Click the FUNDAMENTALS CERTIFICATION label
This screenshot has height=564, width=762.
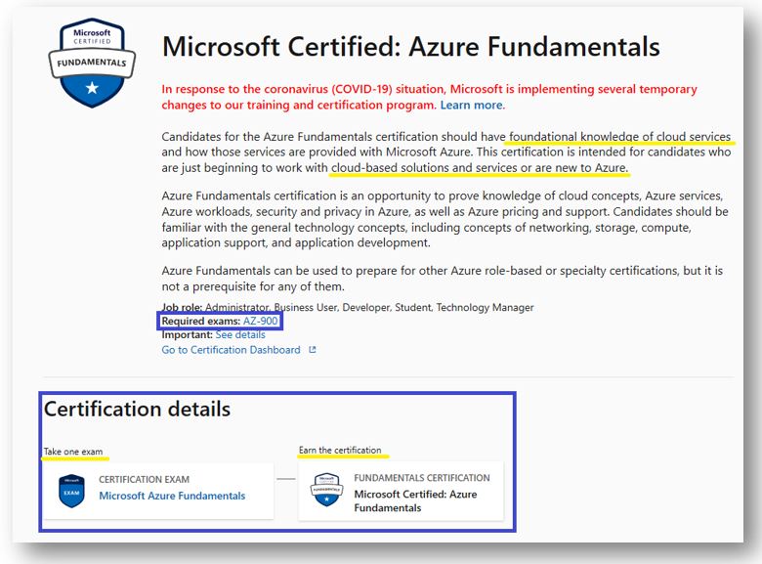(x=422, y=478)
